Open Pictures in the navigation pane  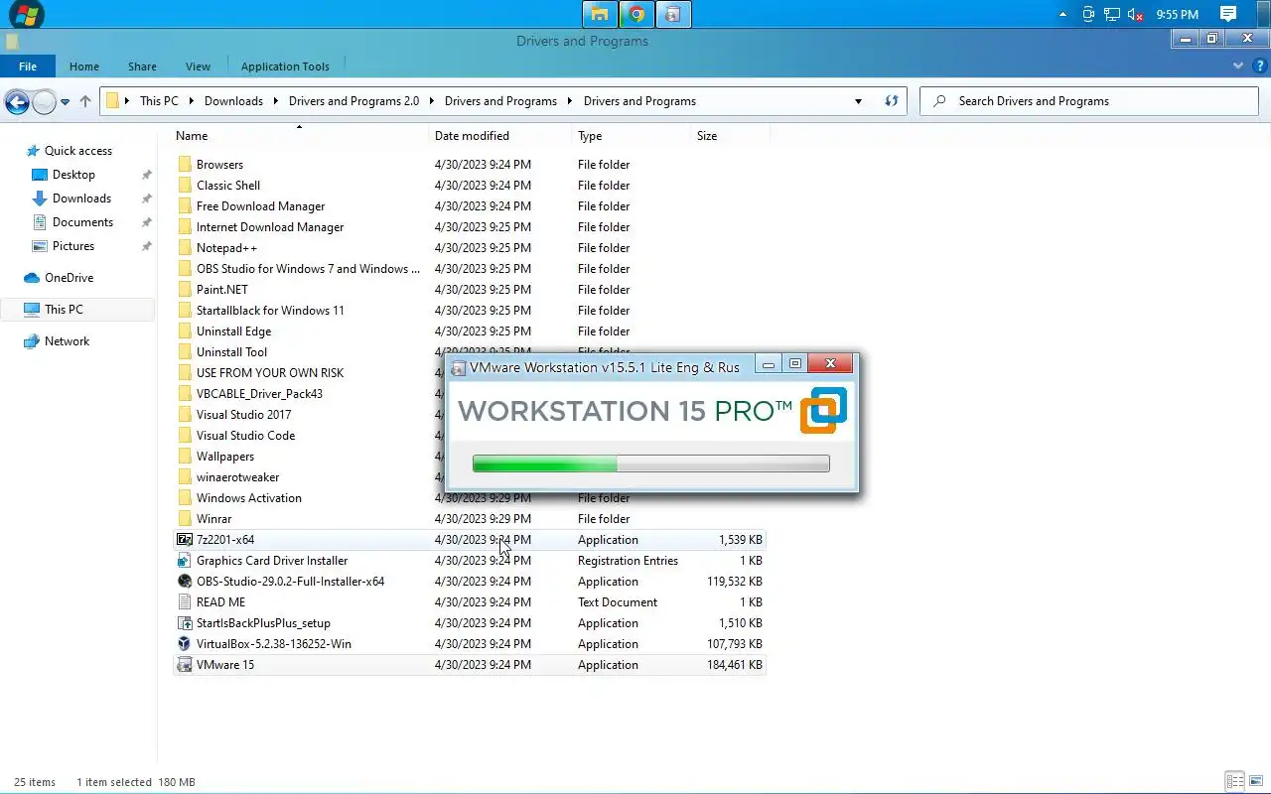(73, 246)
